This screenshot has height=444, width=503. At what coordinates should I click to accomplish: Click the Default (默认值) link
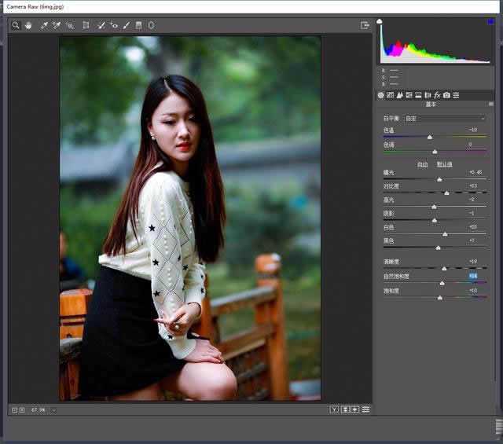coord(444,164)
